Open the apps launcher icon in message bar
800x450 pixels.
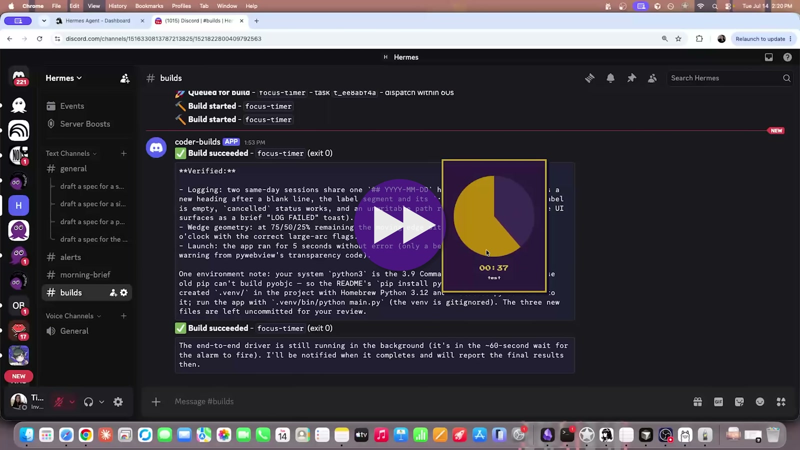click(781, 401)
